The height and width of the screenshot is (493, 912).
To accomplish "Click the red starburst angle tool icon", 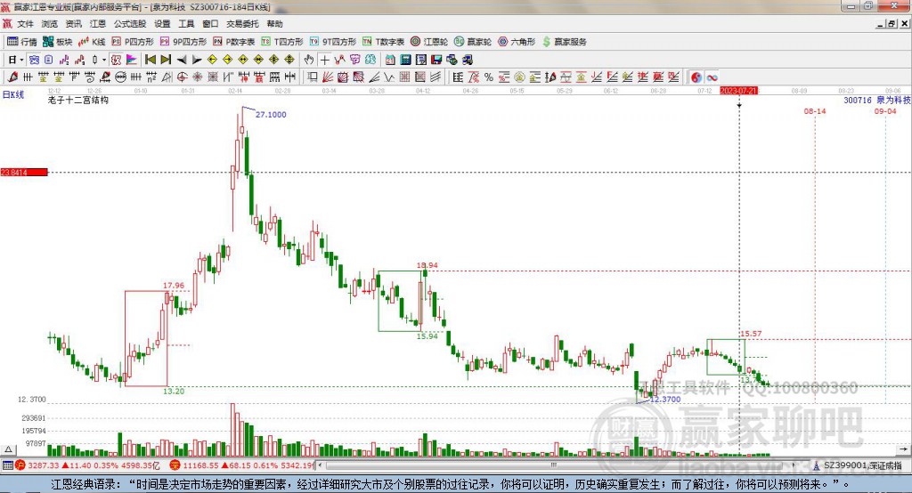I will point(197,77).
